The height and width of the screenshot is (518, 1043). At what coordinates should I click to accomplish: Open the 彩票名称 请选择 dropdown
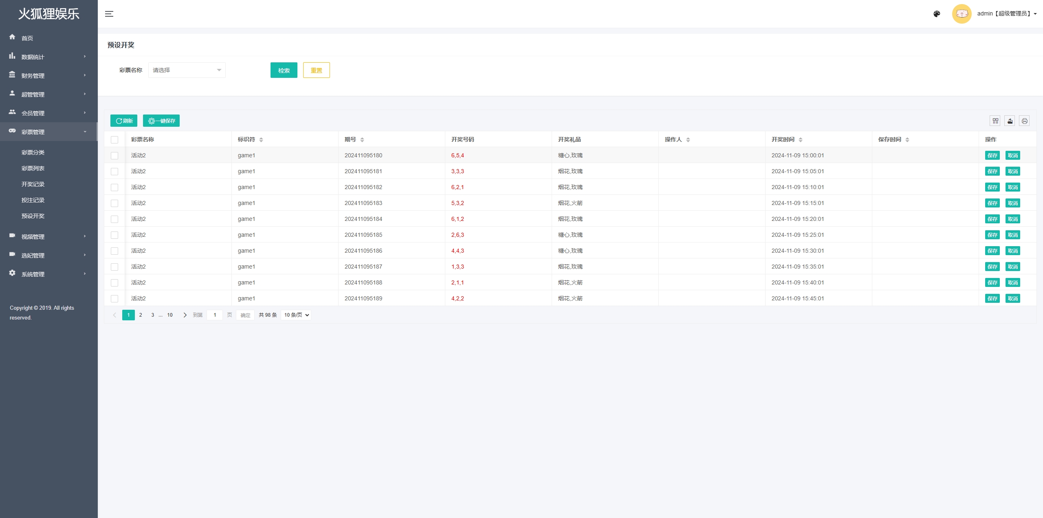(x=187, y=70)
